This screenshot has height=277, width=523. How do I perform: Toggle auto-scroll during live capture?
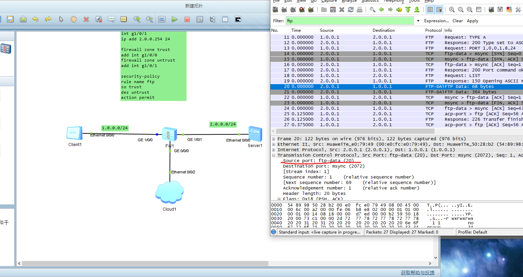coord(439,9)
